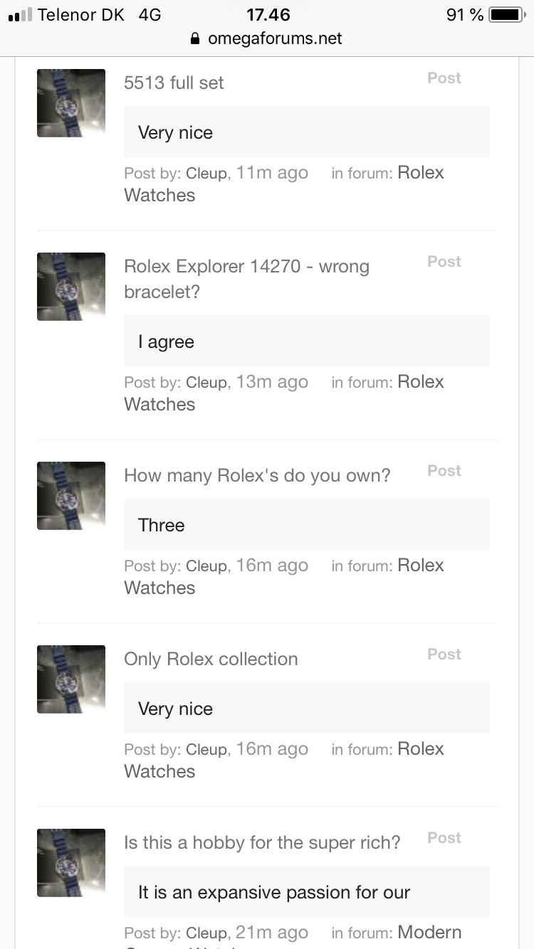Image resolution: width=534 pixels, height=949 pixels.
Task: Open the omegaforums.net address bar
Action: (x=275, y=38)
